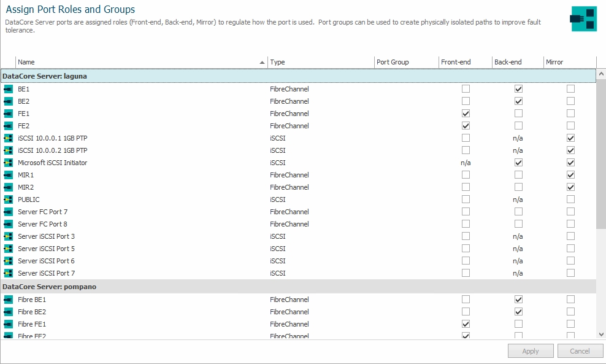The width and height of the screenshot is (606, 364).
Task: Collapse the DataCore Server: laguna group
Action: pos(45,76)
